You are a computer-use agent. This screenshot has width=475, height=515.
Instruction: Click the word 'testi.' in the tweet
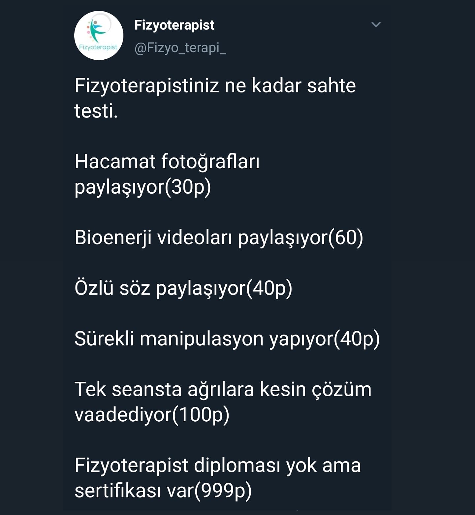point(96,111)
